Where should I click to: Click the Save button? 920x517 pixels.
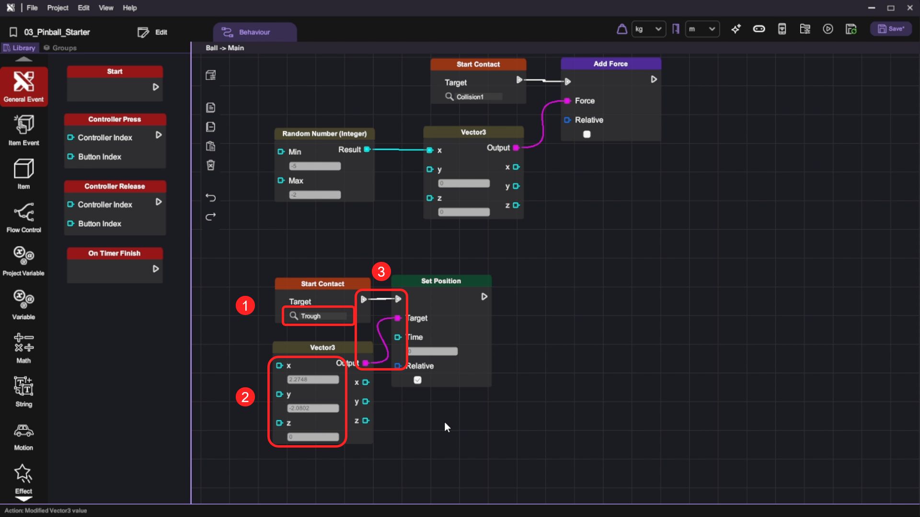click(x=891, y=29)
